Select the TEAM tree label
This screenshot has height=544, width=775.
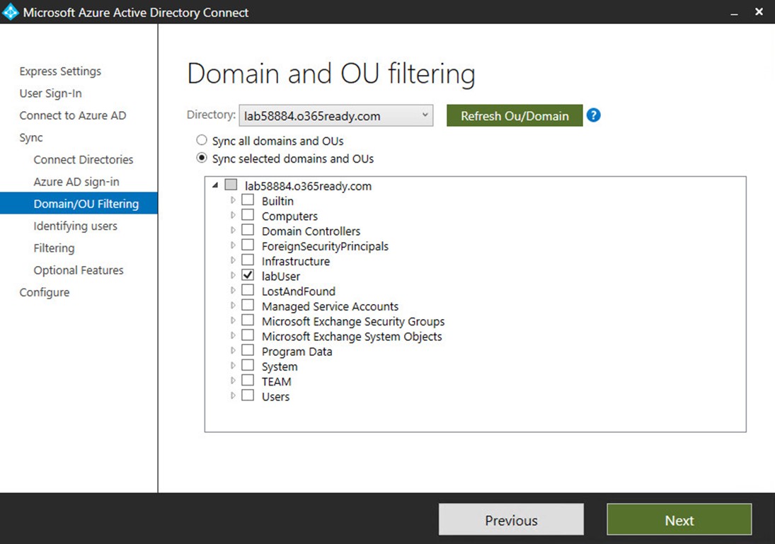(x=276, y=381)
